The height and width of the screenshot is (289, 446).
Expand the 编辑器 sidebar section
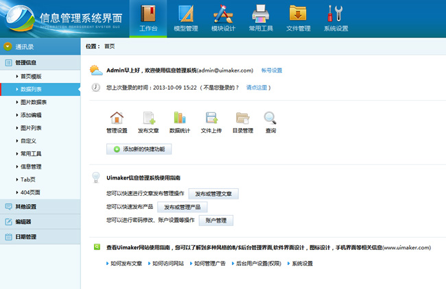[x=40, y=222]
